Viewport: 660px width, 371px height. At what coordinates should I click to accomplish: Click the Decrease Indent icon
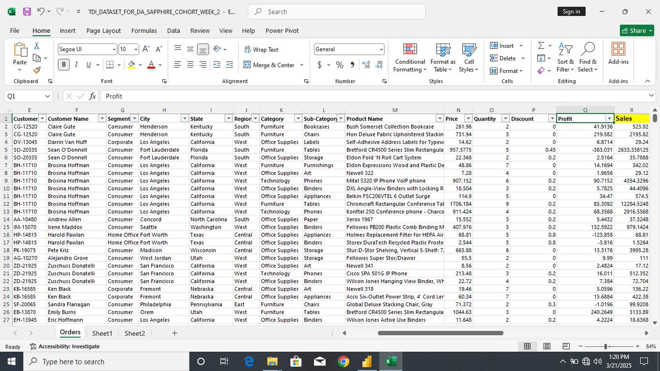(217, 65)
